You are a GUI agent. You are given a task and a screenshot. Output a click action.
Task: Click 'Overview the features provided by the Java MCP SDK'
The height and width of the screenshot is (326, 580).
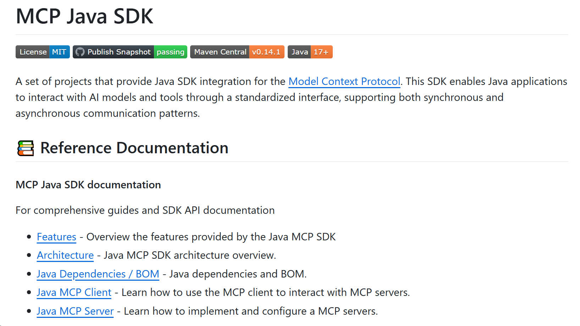tap(211, 237)
